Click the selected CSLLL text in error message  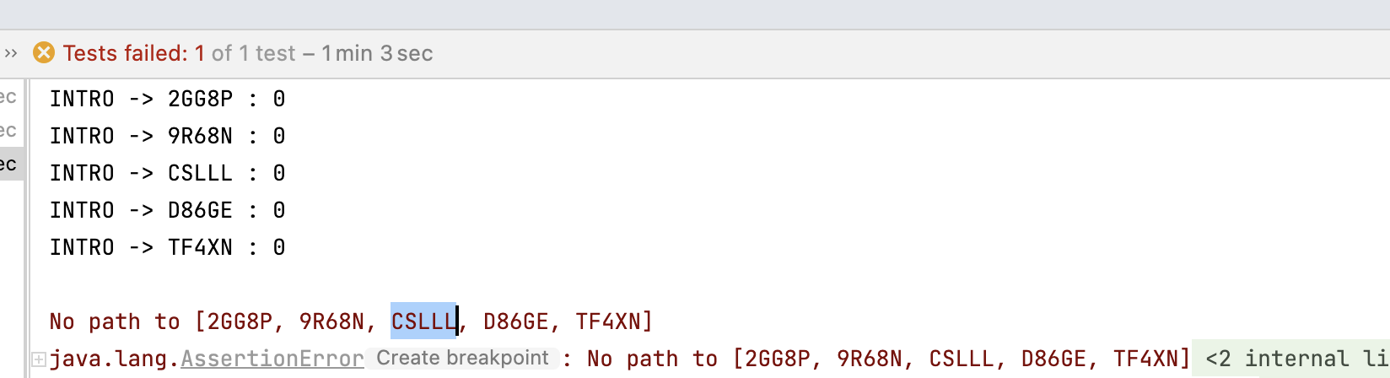[423, 321]
